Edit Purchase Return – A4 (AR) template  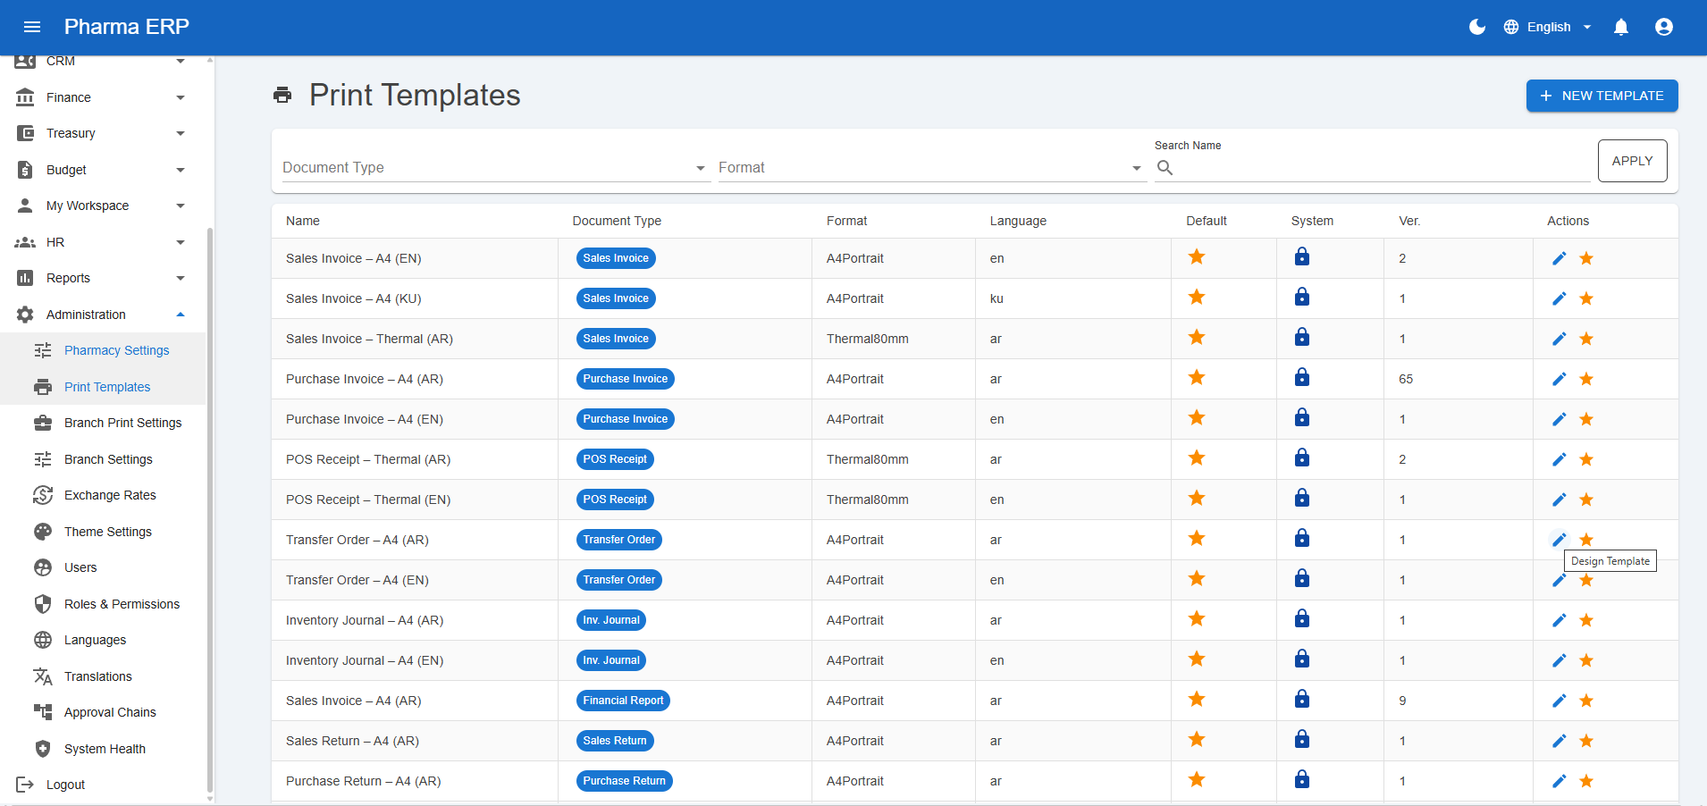point(1559,781)
